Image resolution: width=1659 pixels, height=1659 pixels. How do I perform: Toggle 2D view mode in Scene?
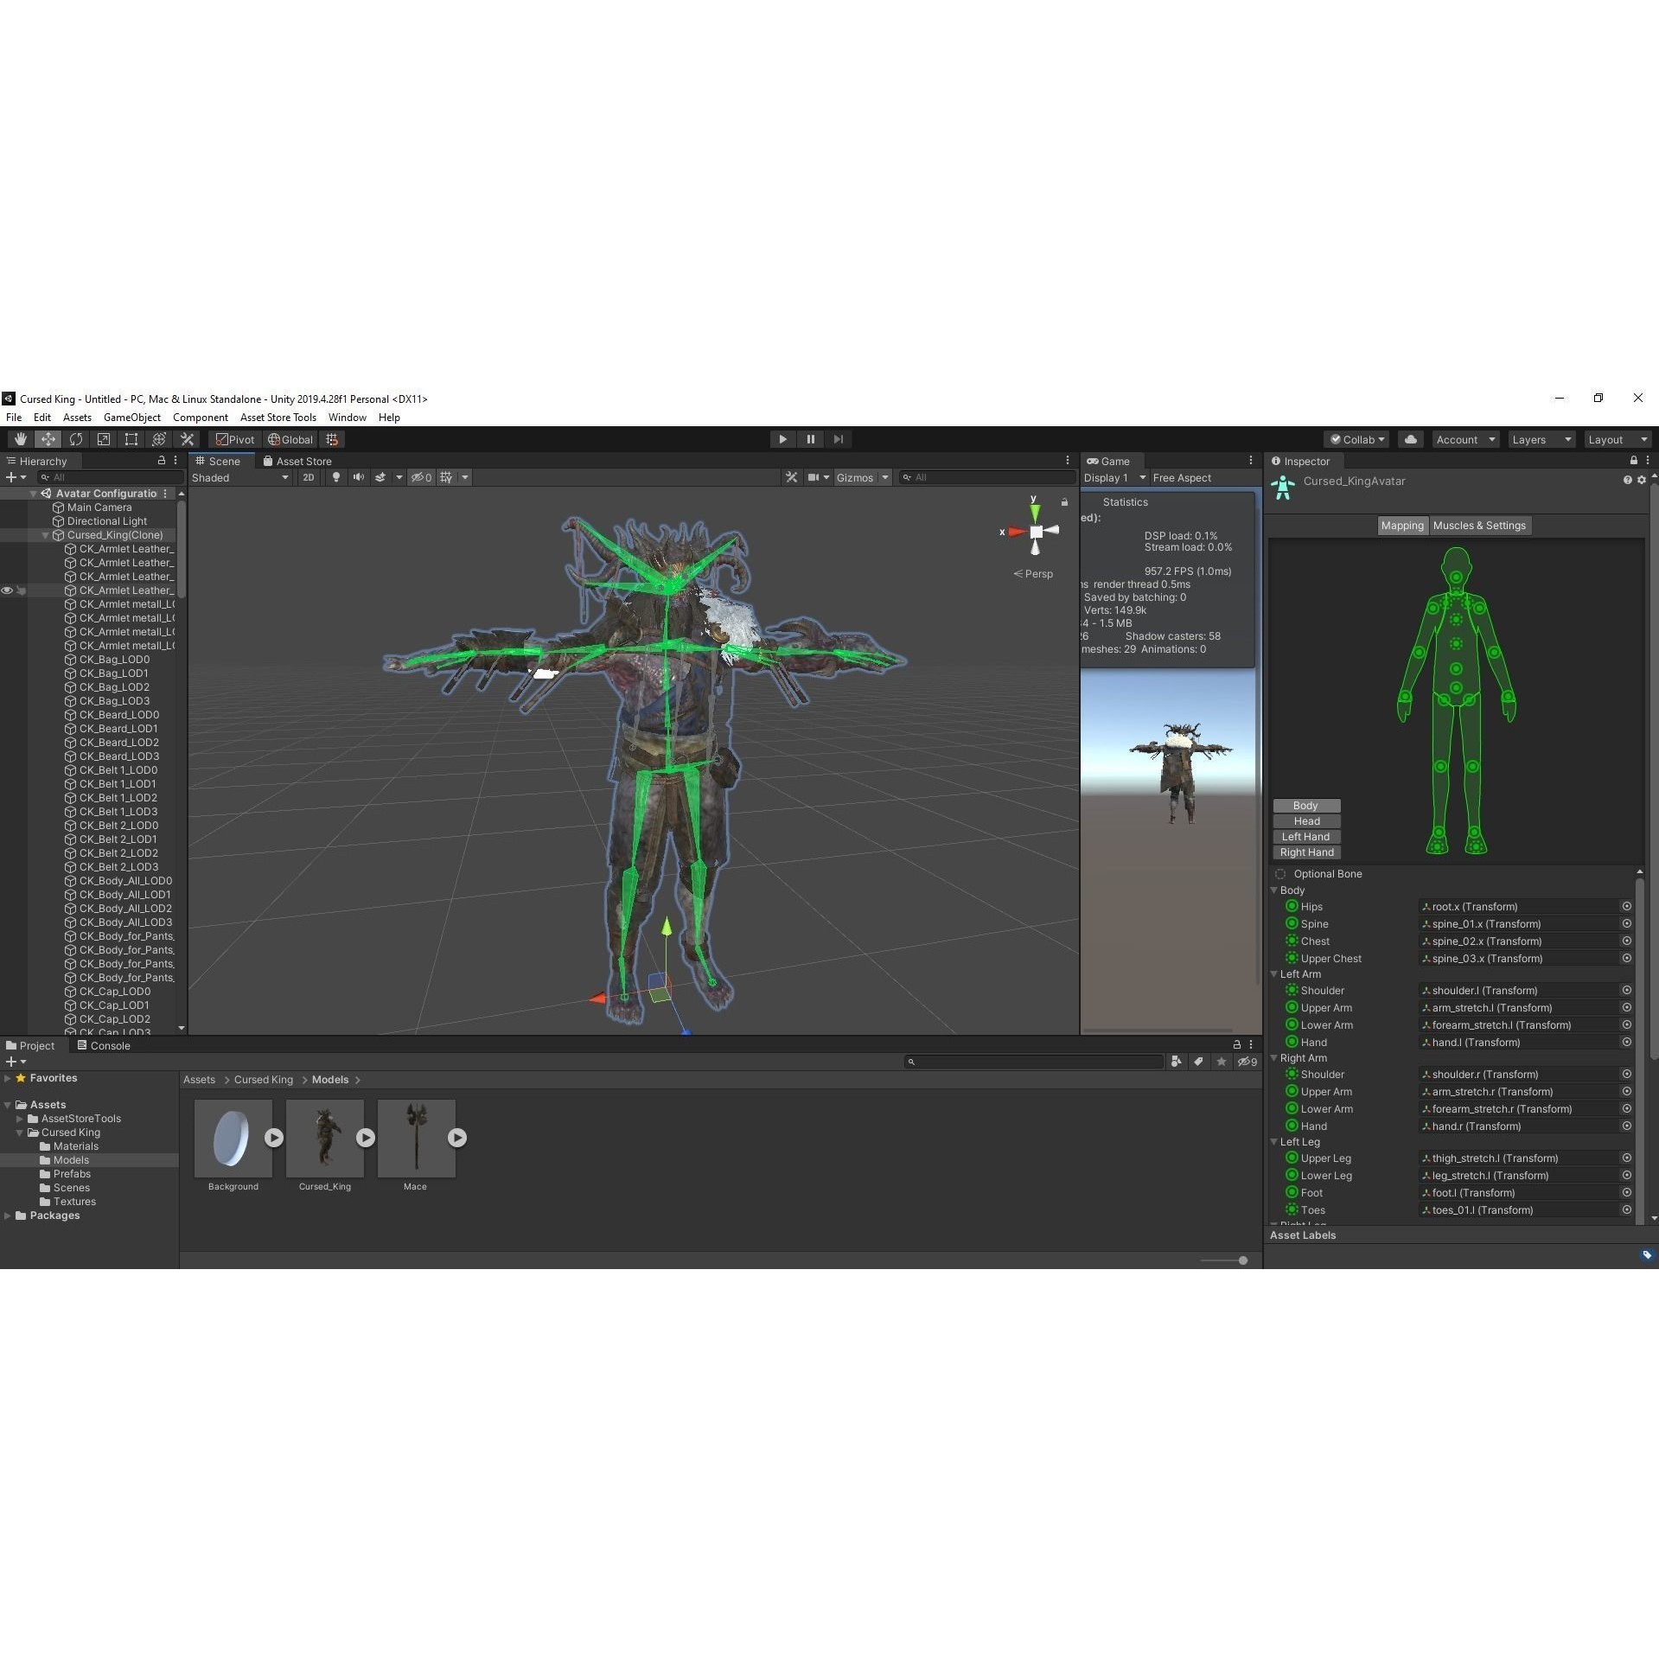click(309, 477)
